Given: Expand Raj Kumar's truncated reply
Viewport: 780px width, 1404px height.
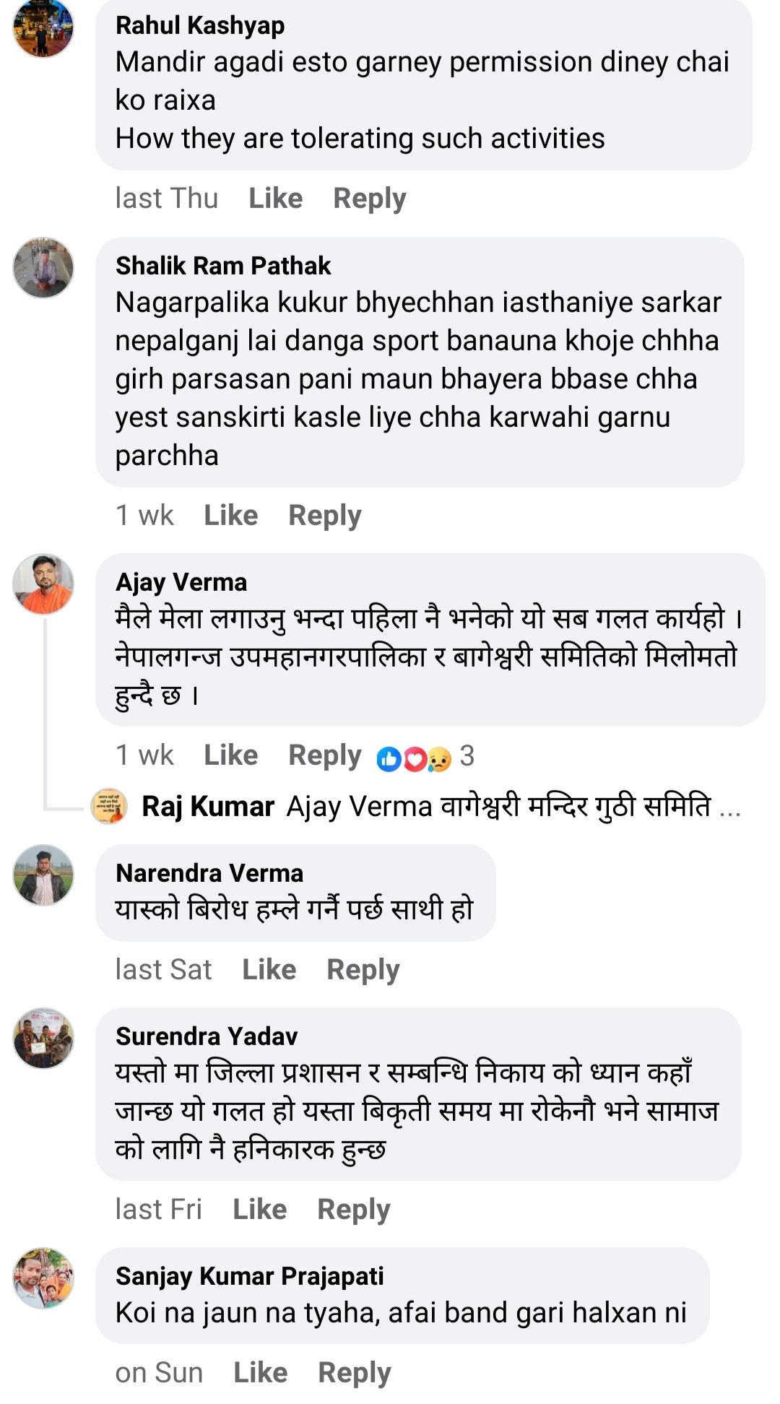Looking at the screenshot, I should pyautogui.click(x=731, y=807).
